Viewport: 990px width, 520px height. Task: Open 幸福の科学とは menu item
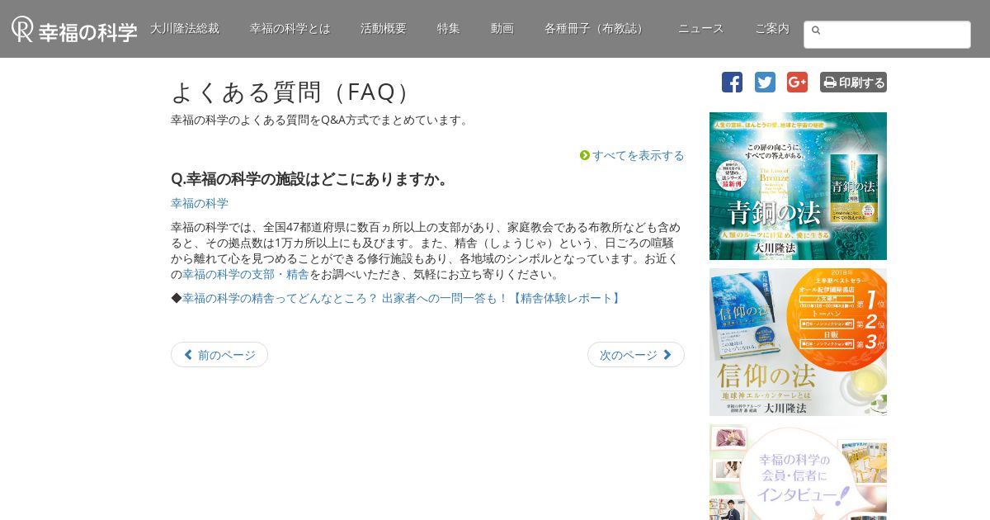[290, 29]
